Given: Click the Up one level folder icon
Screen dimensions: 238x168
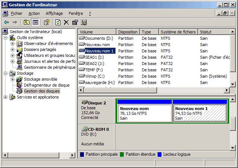Looking at the screenshot, I should pos(26,22).
